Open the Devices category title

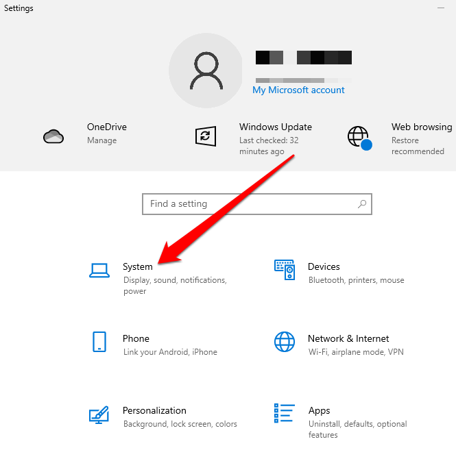pos(324,266)
